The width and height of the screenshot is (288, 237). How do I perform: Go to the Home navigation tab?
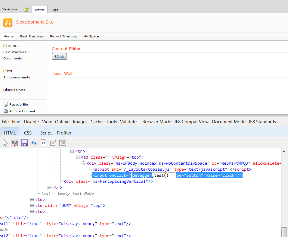(8, 36)
